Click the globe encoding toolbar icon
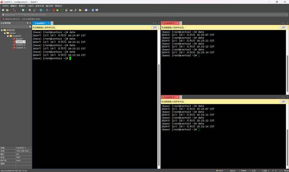The image size is (289, 172). coord(41,10)
